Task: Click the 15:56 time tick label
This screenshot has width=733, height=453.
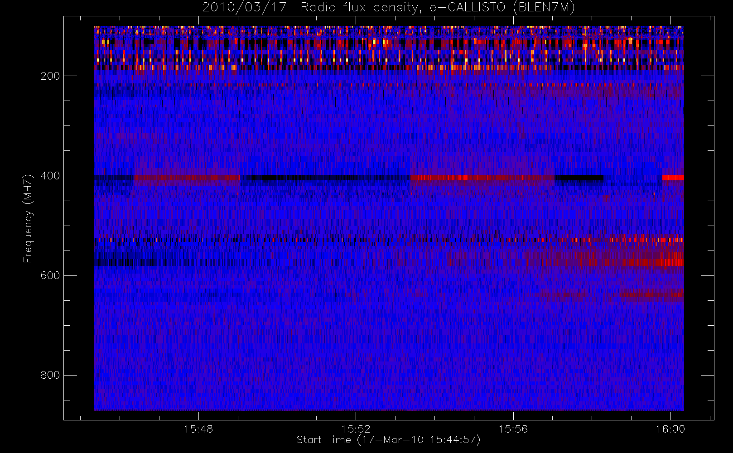Action: 513,429
